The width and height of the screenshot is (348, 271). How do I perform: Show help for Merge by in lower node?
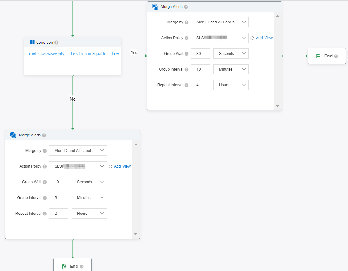45,151
